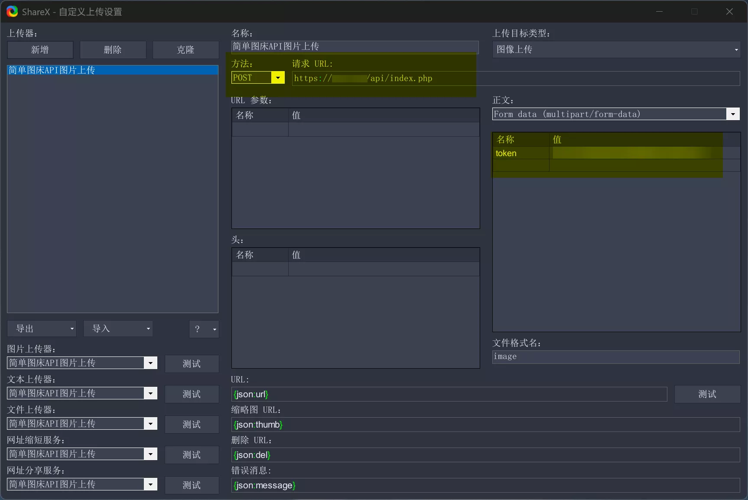Click the empty value cell in URL 参数 table
The height and width of the screenshot is (500, 748).
pyautogui.click(x=384, y=129)
